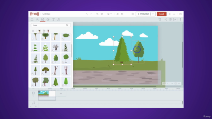The image size is (212, 119).
Task: Open the Text library tab
Action: [x=53, y=19]
